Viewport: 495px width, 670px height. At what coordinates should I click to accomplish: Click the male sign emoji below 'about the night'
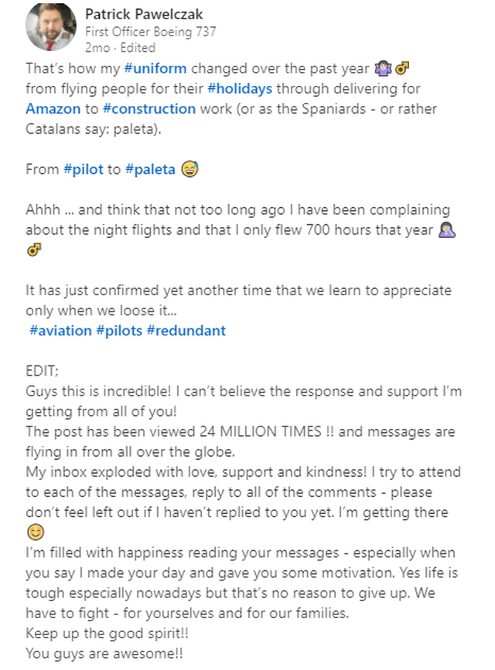coord(34,250)
